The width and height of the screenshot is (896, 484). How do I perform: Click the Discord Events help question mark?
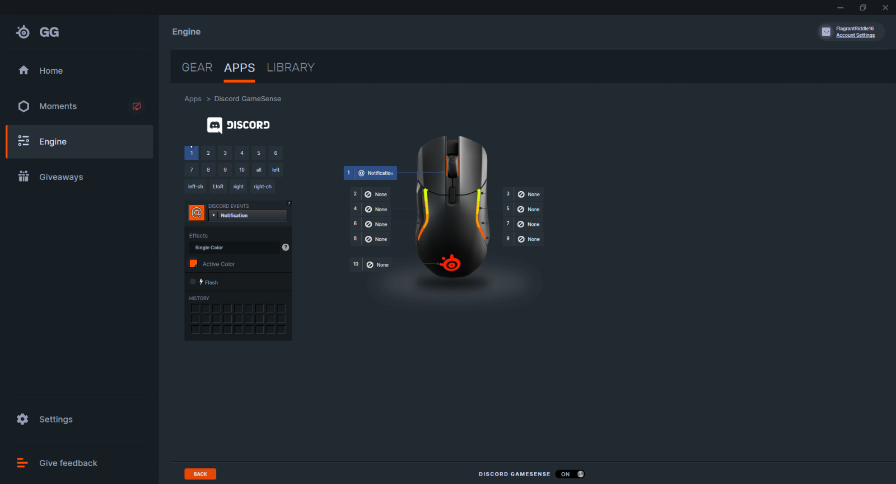pyautogui.click(x=289, y=203)
